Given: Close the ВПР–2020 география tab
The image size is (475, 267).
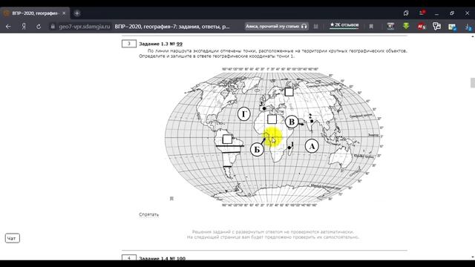Looking at the screenshot, I should (x=64, y=13).
